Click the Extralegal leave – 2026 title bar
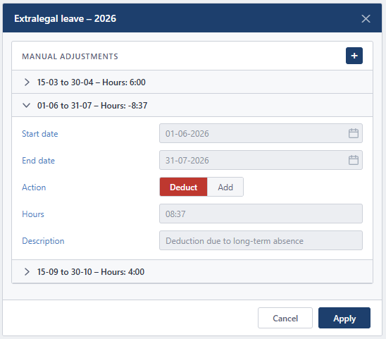 pos(192,18)
